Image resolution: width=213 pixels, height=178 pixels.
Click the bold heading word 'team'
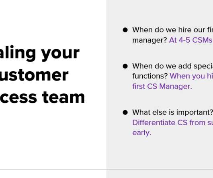click(x=63, y=97)
